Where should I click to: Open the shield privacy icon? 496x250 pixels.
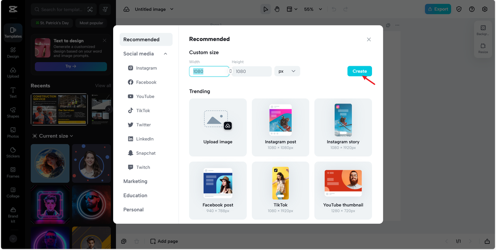[459, 9]
